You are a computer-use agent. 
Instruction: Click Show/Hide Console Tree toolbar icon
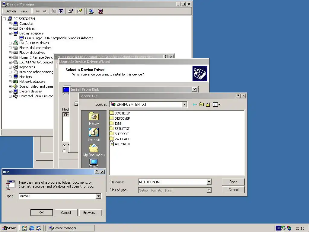pos(61,11)
